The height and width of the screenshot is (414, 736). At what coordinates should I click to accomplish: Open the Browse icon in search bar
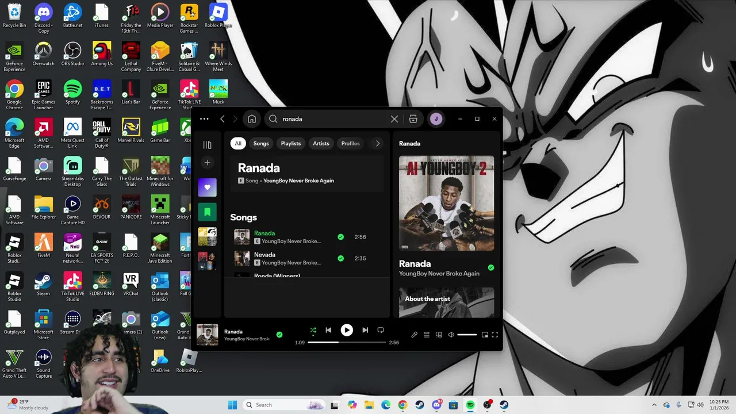point(413,119)
